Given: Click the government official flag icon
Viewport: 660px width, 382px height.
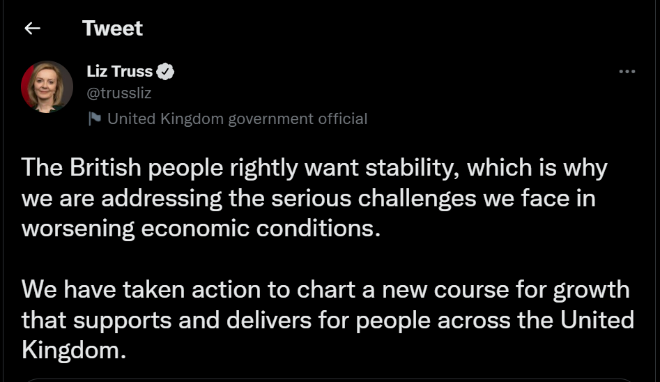Looking at the screenshot, I should (x=95, y=119).
